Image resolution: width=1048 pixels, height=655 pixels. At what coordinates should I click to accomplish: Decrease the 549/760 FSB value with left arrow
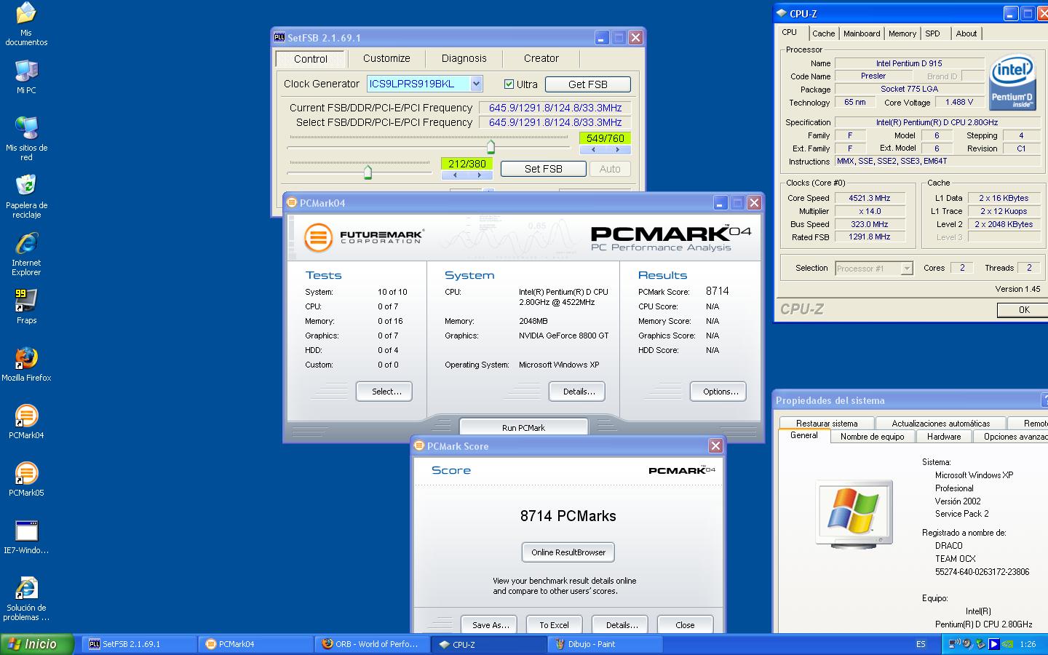(593, 150)
